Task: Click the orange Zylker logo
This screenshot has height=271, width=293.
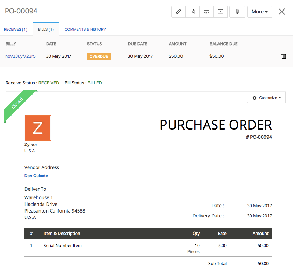Action: point(37,128)
